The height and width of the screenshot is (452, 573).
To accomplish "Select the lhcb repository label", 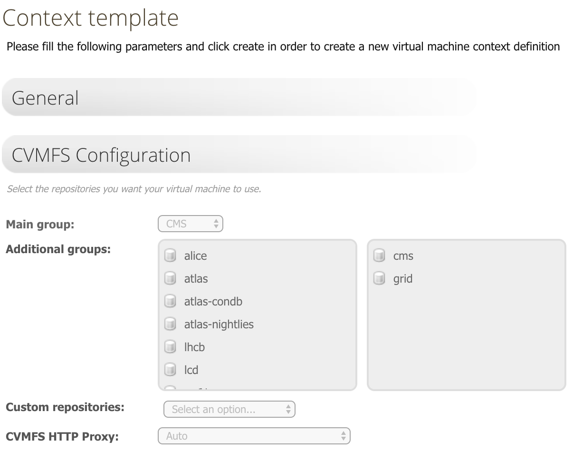I will [195, 347].
